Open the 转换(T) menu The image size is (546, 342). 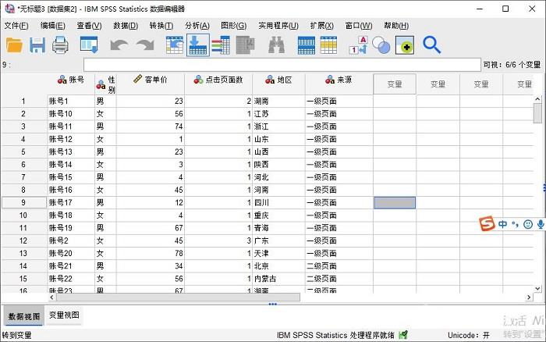[x=161, y=26]
